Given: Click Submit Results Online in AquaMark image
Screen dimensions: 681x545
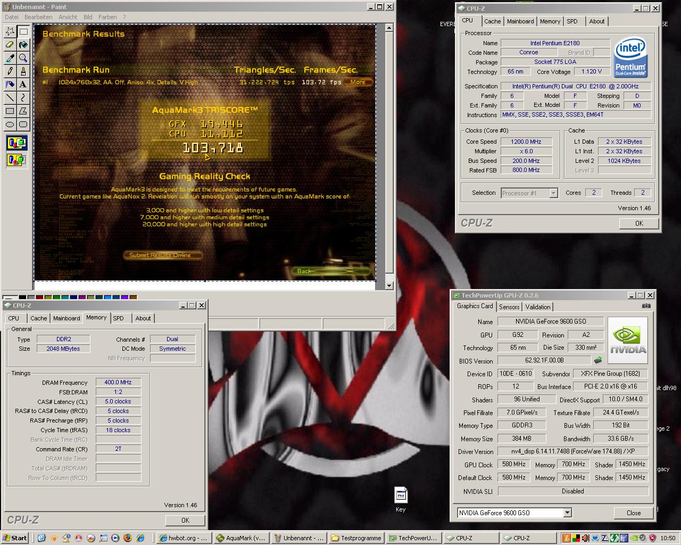Looking at the screenshot, I should tap(162, 255).
